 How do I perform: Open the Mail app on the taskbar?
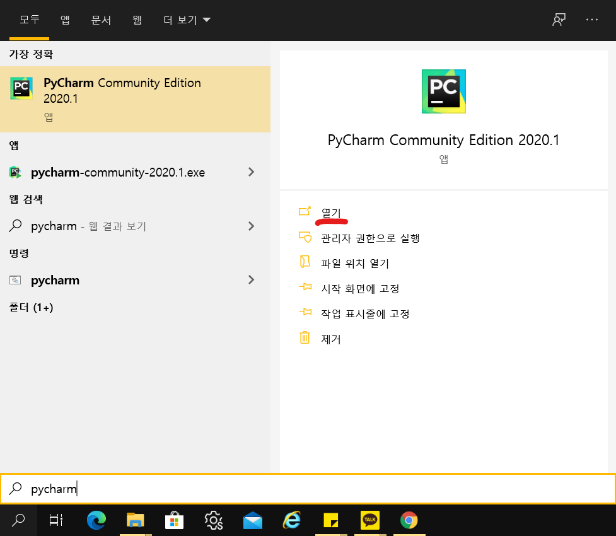click(x=253, y=520)
